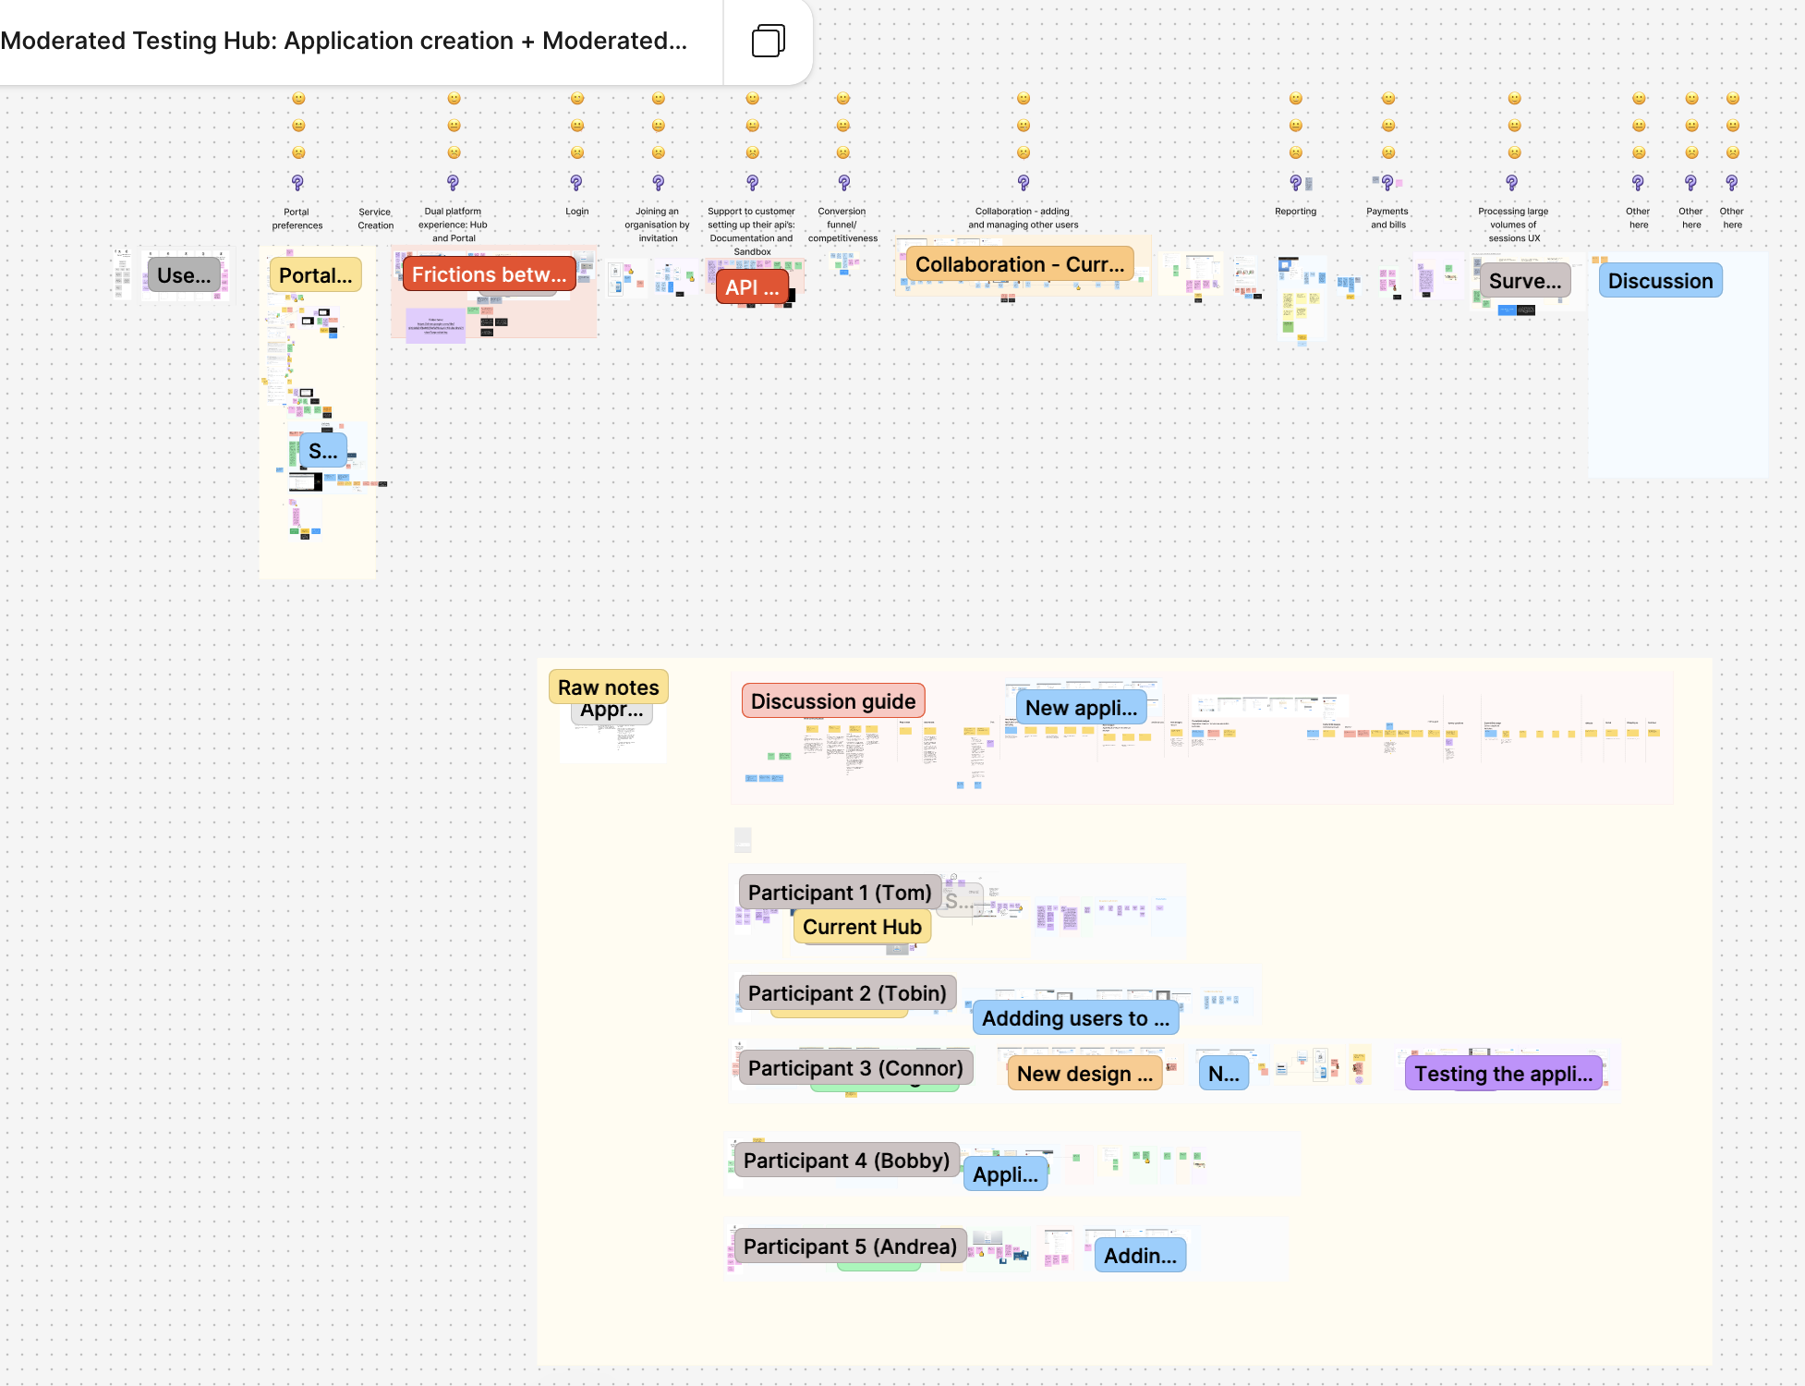Click the blue Discussion section label

(x=1659, y=281)
